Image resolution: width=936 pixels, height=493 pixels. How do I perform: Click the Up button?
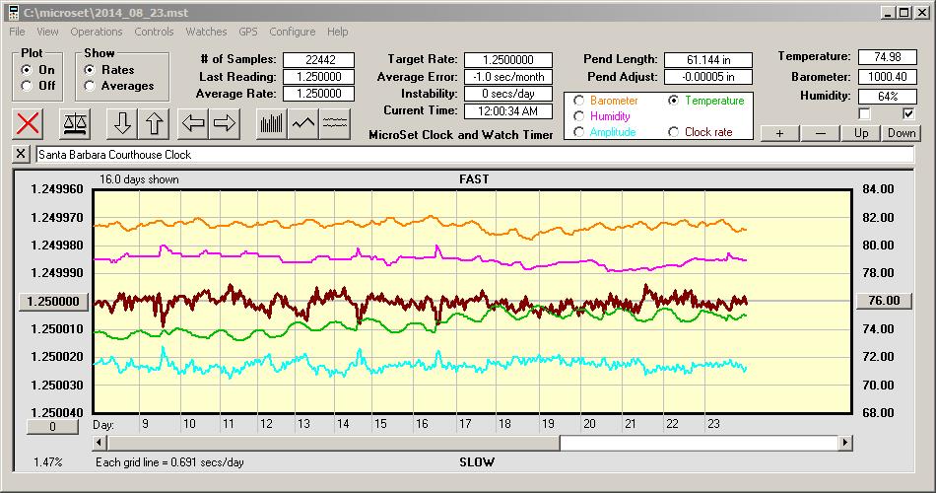coord(861,133)
